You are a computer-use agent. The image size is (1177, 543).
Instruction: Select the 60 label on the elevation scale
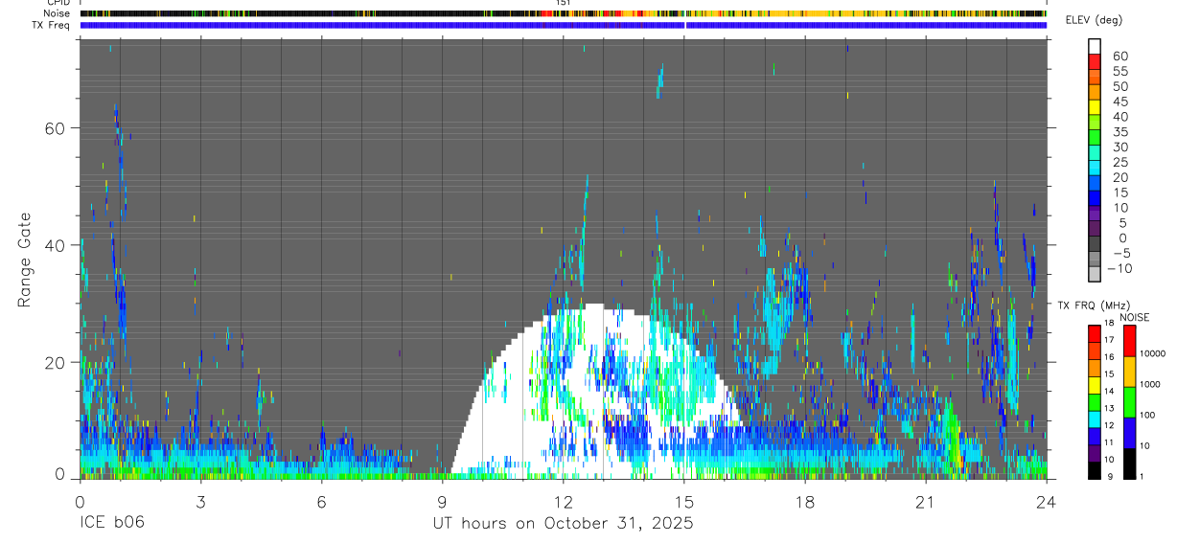1119,57
